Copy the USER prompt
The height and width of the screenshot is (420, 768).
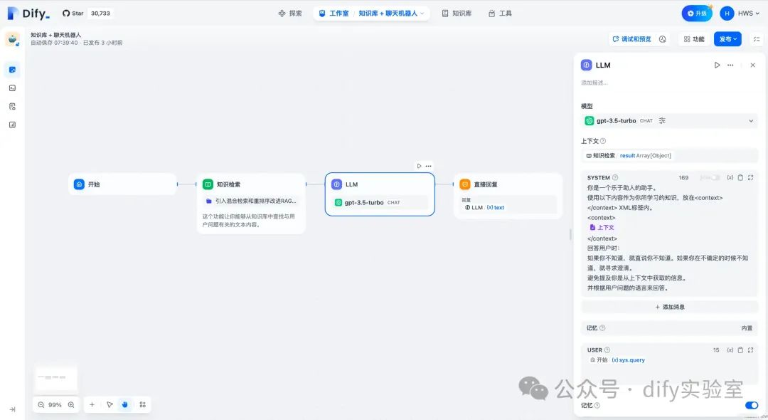[x=740, y=350]
